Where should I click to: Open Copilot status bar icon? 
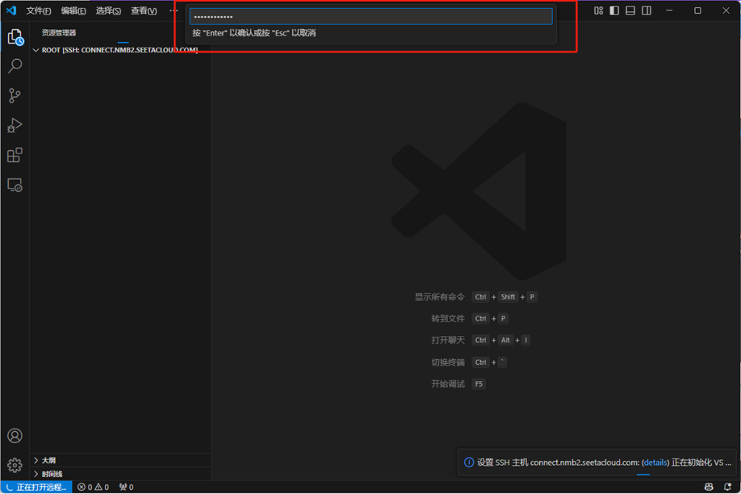click(x=709, y=487)
